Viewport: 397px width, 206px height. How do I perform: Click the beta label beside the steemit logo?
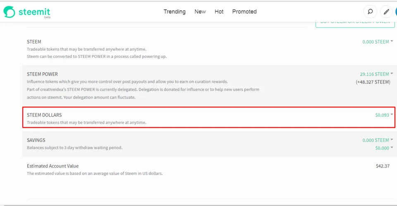(47, 17)
